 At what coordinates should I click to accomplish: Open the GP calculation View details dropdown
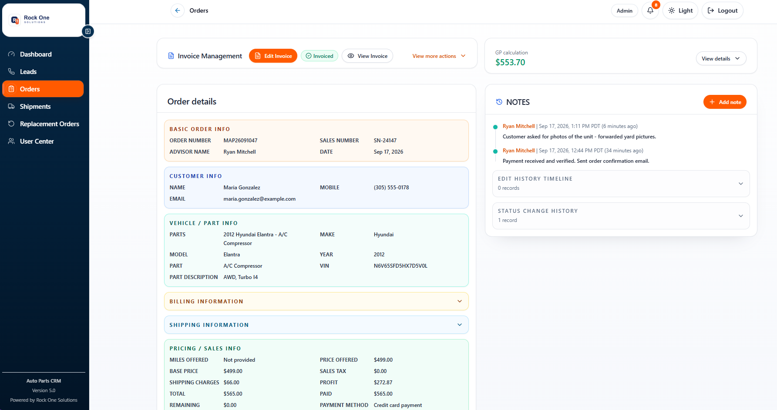(721, 59)
